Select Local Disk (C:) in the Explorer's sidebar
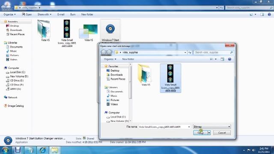This screenshot has height=154, width=274. point(18,72)
